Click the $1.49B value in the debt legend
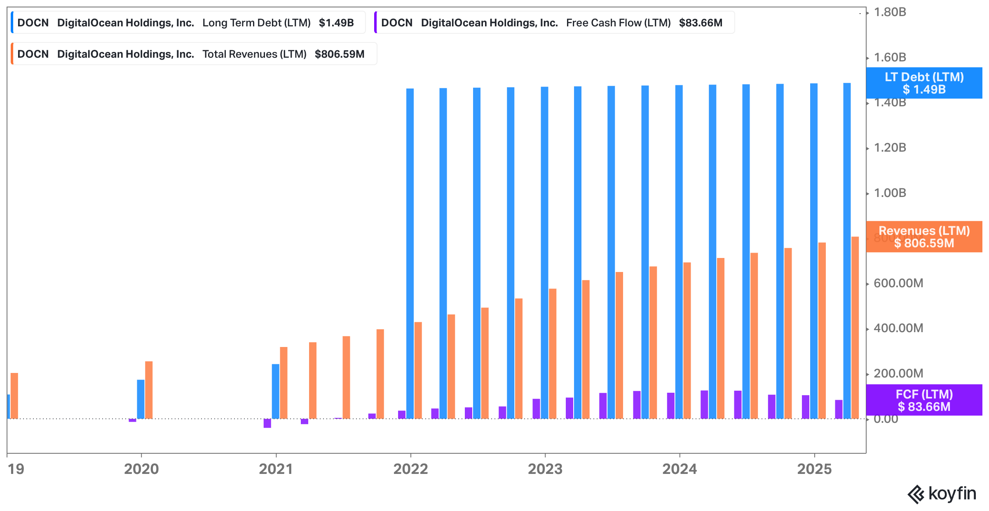This screenshot has width=989, height=511. (x=336, y=23)
